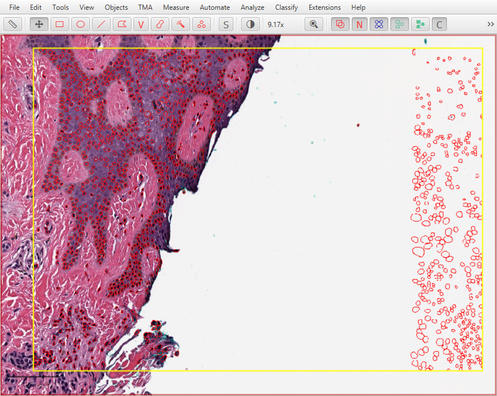This screenshot has height=396, width=497.
Task: Expand the toolbar overflow chevron
Action: click(x=490, y=24)
